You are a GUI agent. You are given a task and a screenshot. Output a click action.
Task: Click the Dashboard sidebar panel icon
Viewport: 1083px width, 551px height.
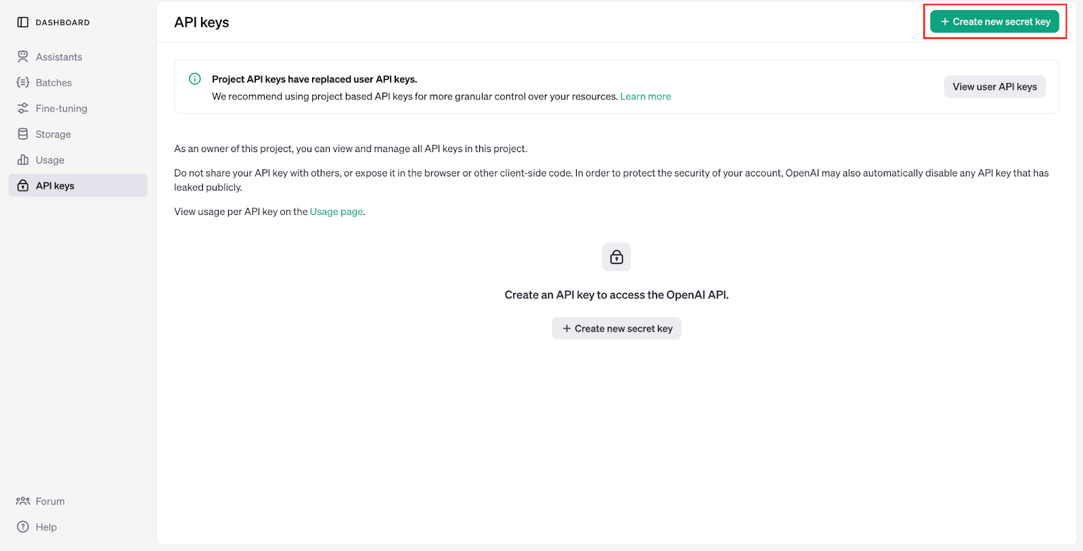click(23, 22)
